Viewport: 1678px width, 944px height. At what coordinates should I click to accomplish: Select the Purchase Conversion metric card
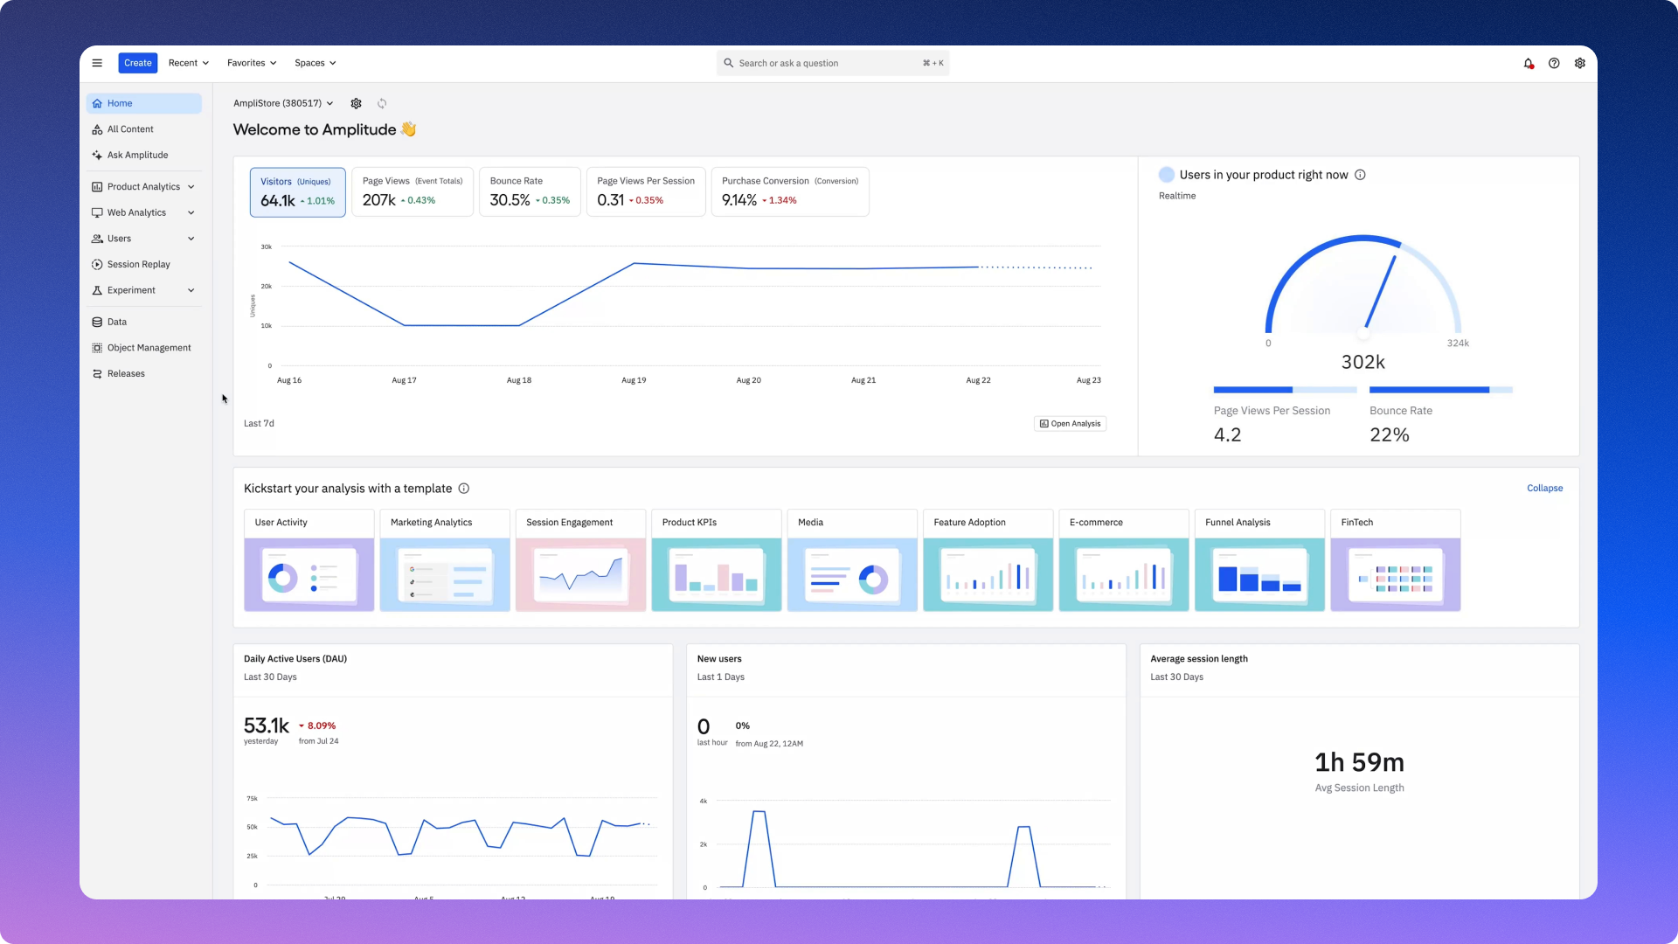[x=790, y=191]
